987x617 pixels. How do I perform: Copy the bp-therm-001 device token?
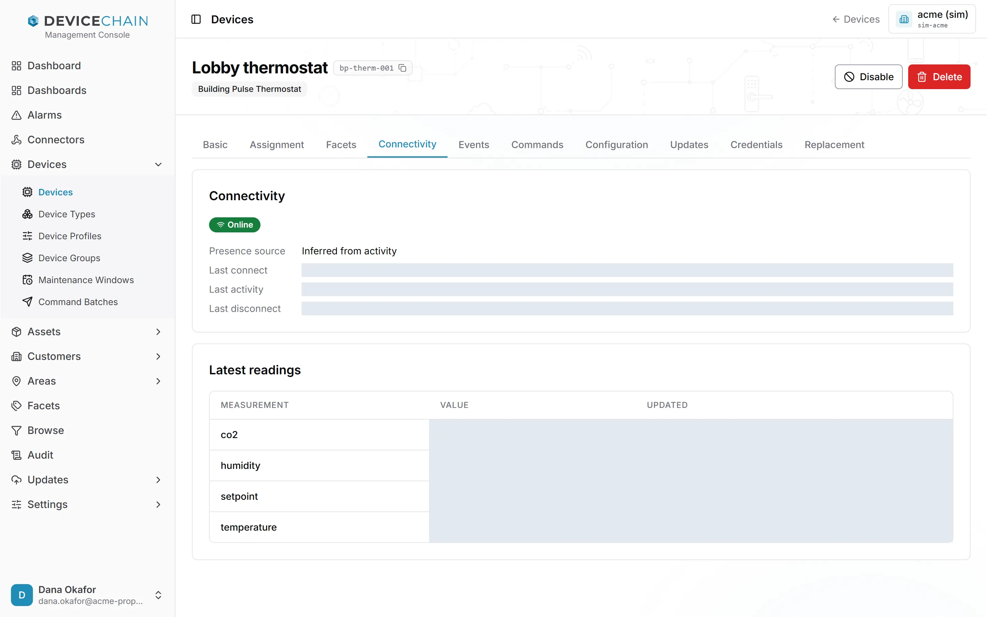click(x=402, y=68)
